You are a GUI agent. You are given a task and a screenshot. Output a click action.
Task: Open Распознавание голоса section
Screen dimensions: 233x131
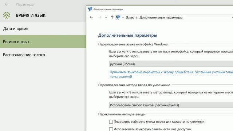[x=43, y=55]
